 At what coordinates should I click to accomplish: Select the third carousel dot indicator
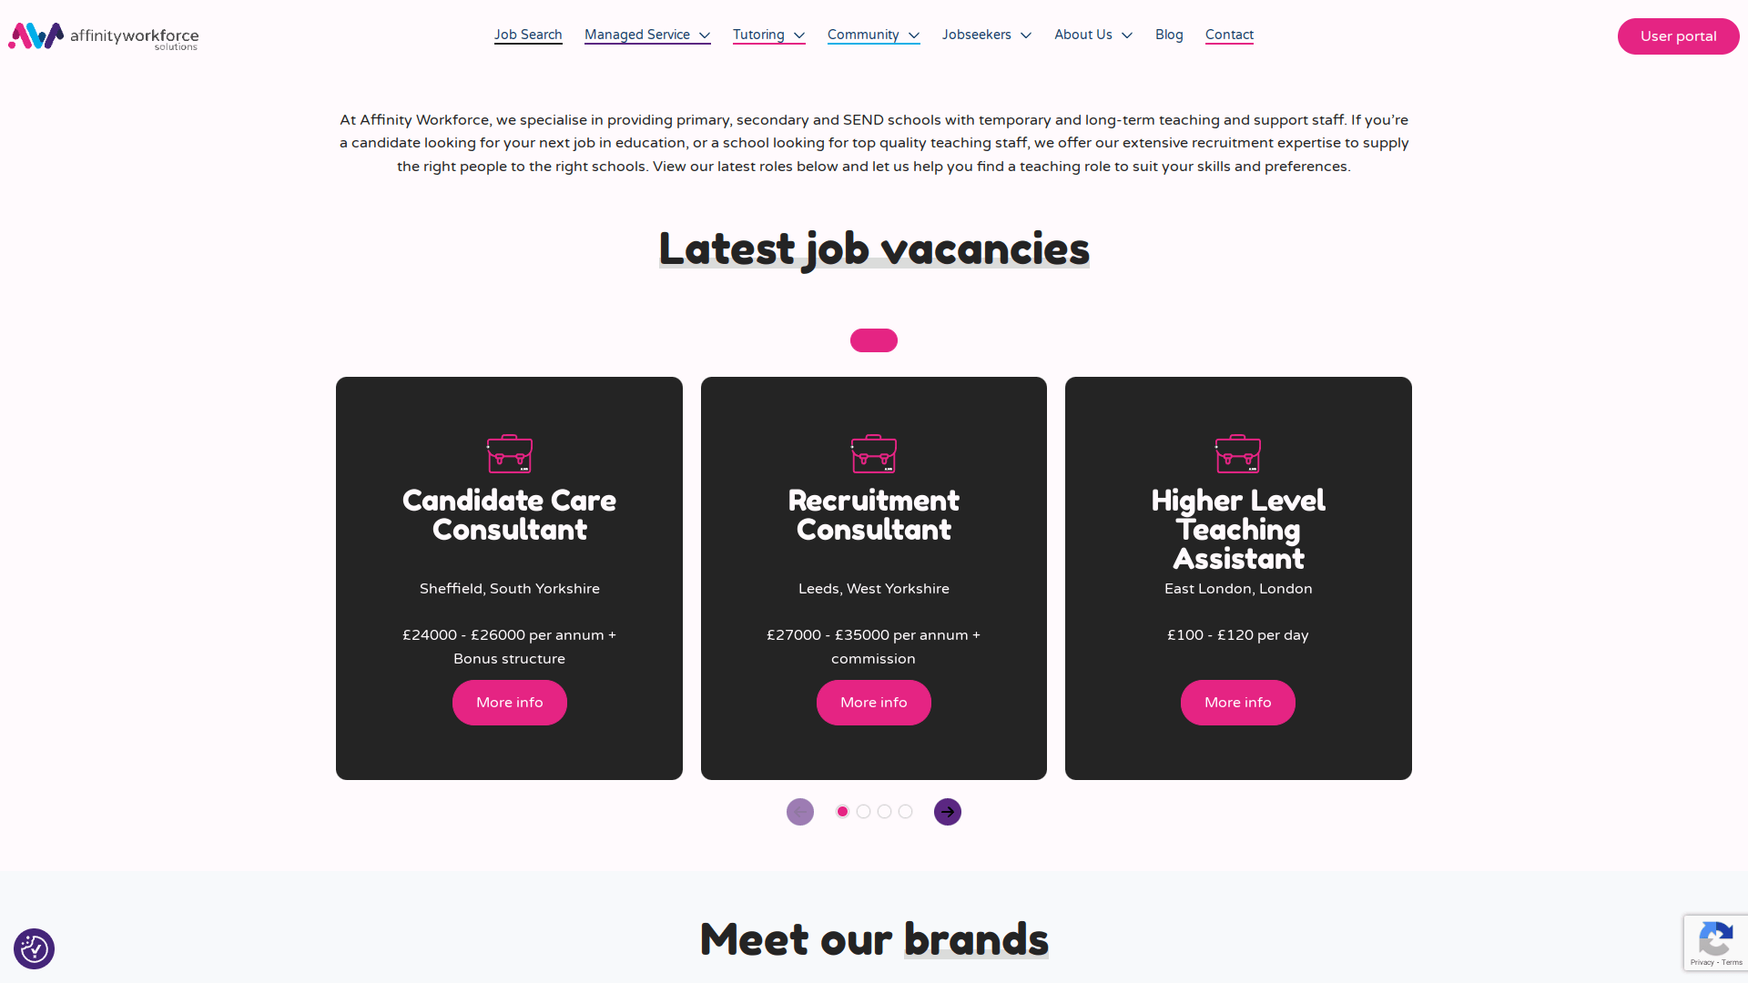(x=884, y=811)
